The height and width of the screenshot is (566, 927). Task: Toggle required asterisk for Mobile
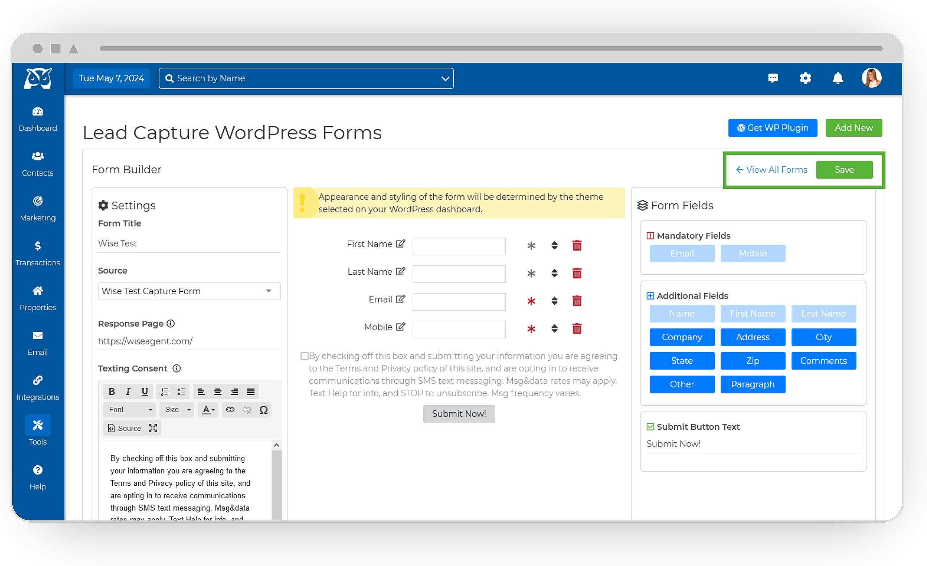[531, 329]
